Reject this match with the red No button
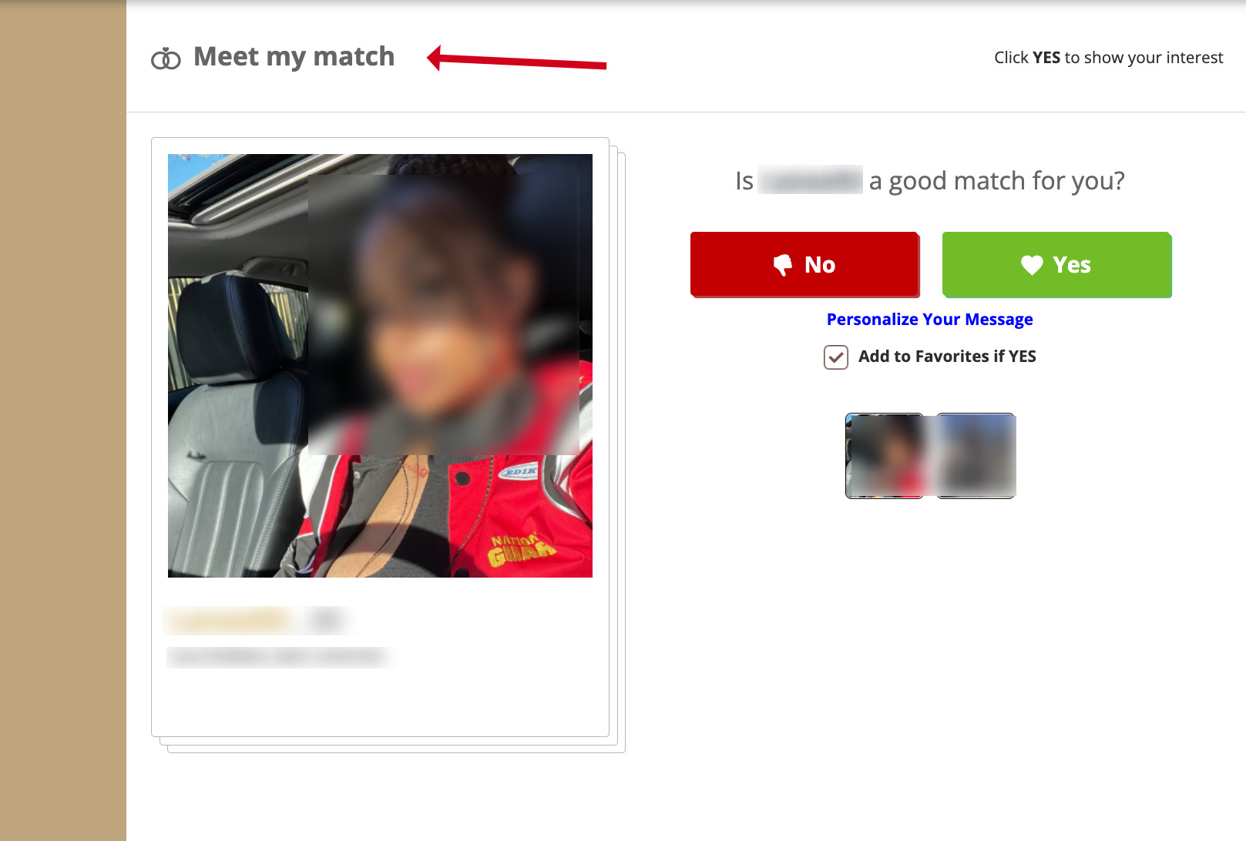The height and width of the screenshot is (841, 1246). point(805,264)
